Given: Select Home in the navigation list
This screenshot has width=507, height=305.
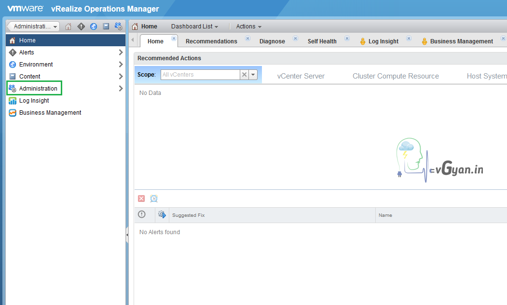Looking at the screenshot, I should click(66, 40).
